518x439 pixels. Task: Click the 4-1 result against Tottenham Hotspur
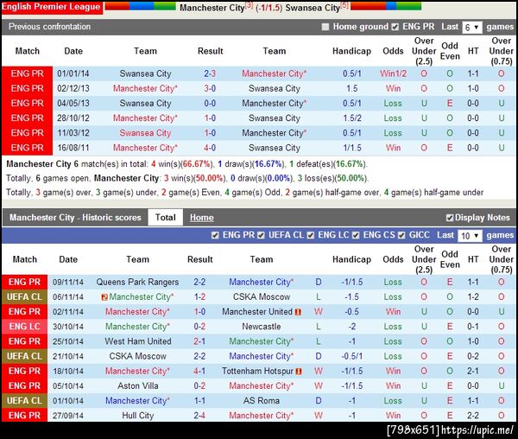[199, 371]
